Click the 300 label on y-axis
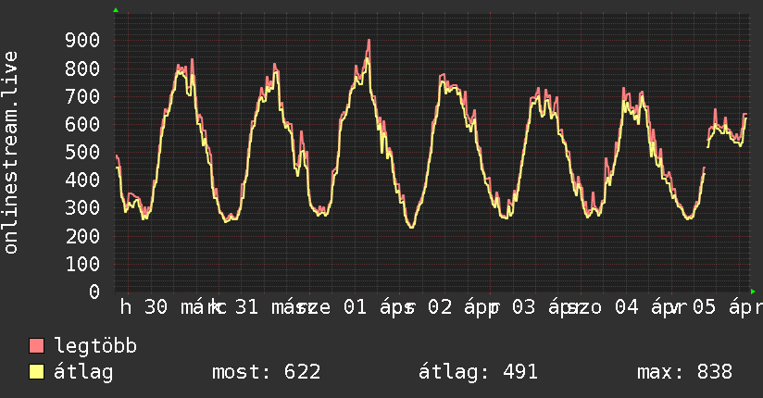 click(x=82, y=207)
